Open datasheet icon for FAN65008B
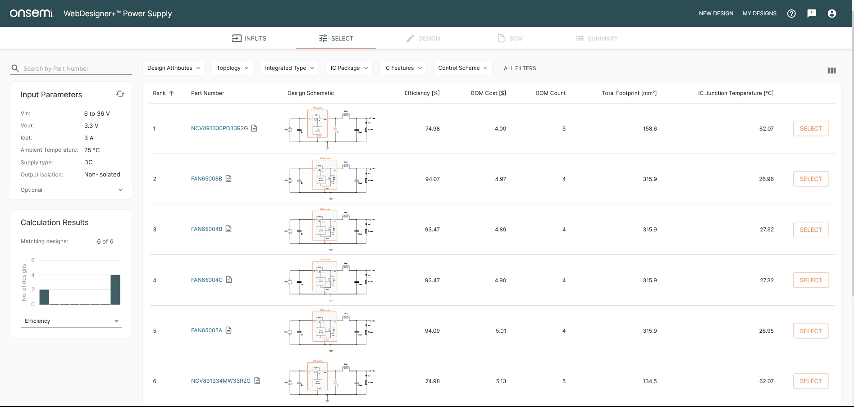The width and height of the screenshot is (854, 407). point(228,179)
